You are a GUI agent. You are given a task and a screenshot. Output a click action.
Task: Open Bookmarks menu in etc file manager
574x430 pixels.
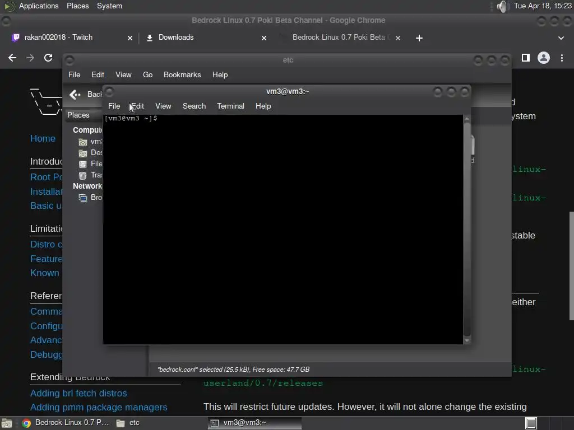(x=182, y=74)
